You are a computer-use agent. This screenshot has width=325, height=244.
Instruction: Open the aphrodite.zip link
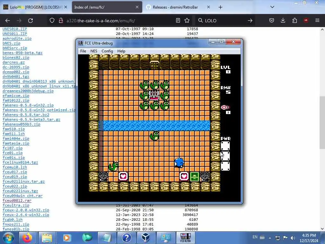click(x=17, y=38)
